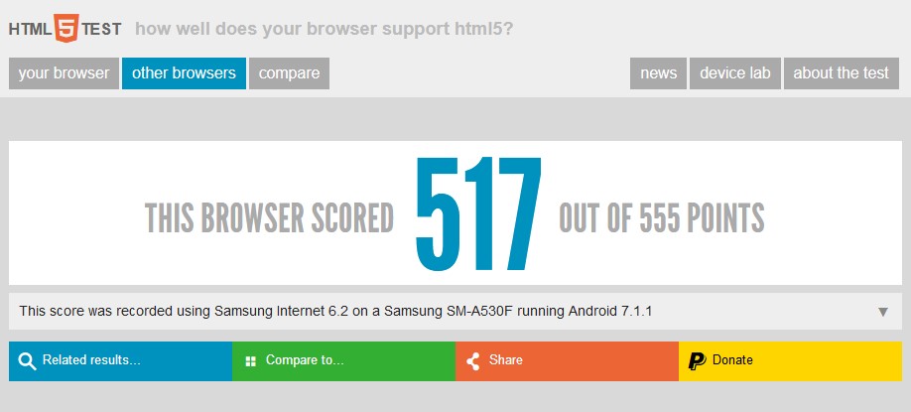Click the orange Share button label
The height and width of the screenshot is (412, 911).
pyautogui.click(x=505, y=360)
